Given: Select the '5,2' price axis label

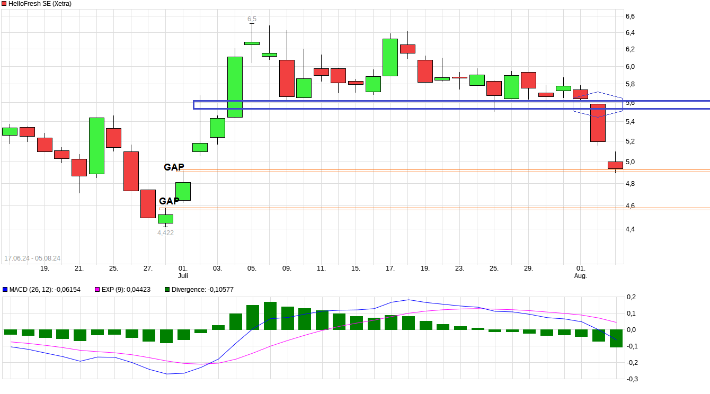Looking at the screenshot, I should (x=630, y=141).
